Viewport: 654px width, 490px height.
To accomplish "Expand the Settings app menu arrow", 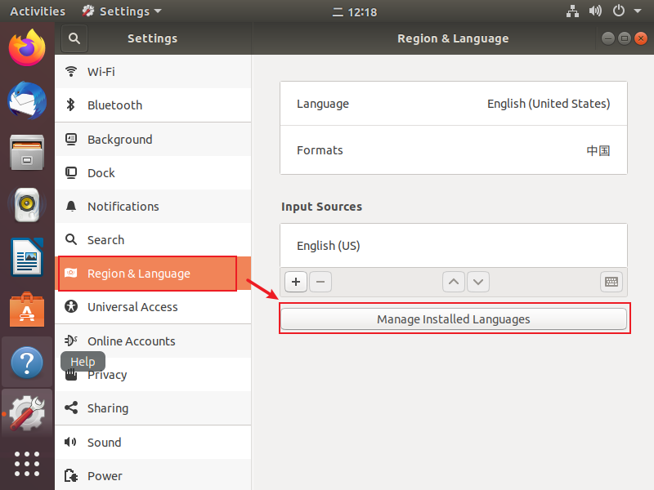I will (157, 11).
